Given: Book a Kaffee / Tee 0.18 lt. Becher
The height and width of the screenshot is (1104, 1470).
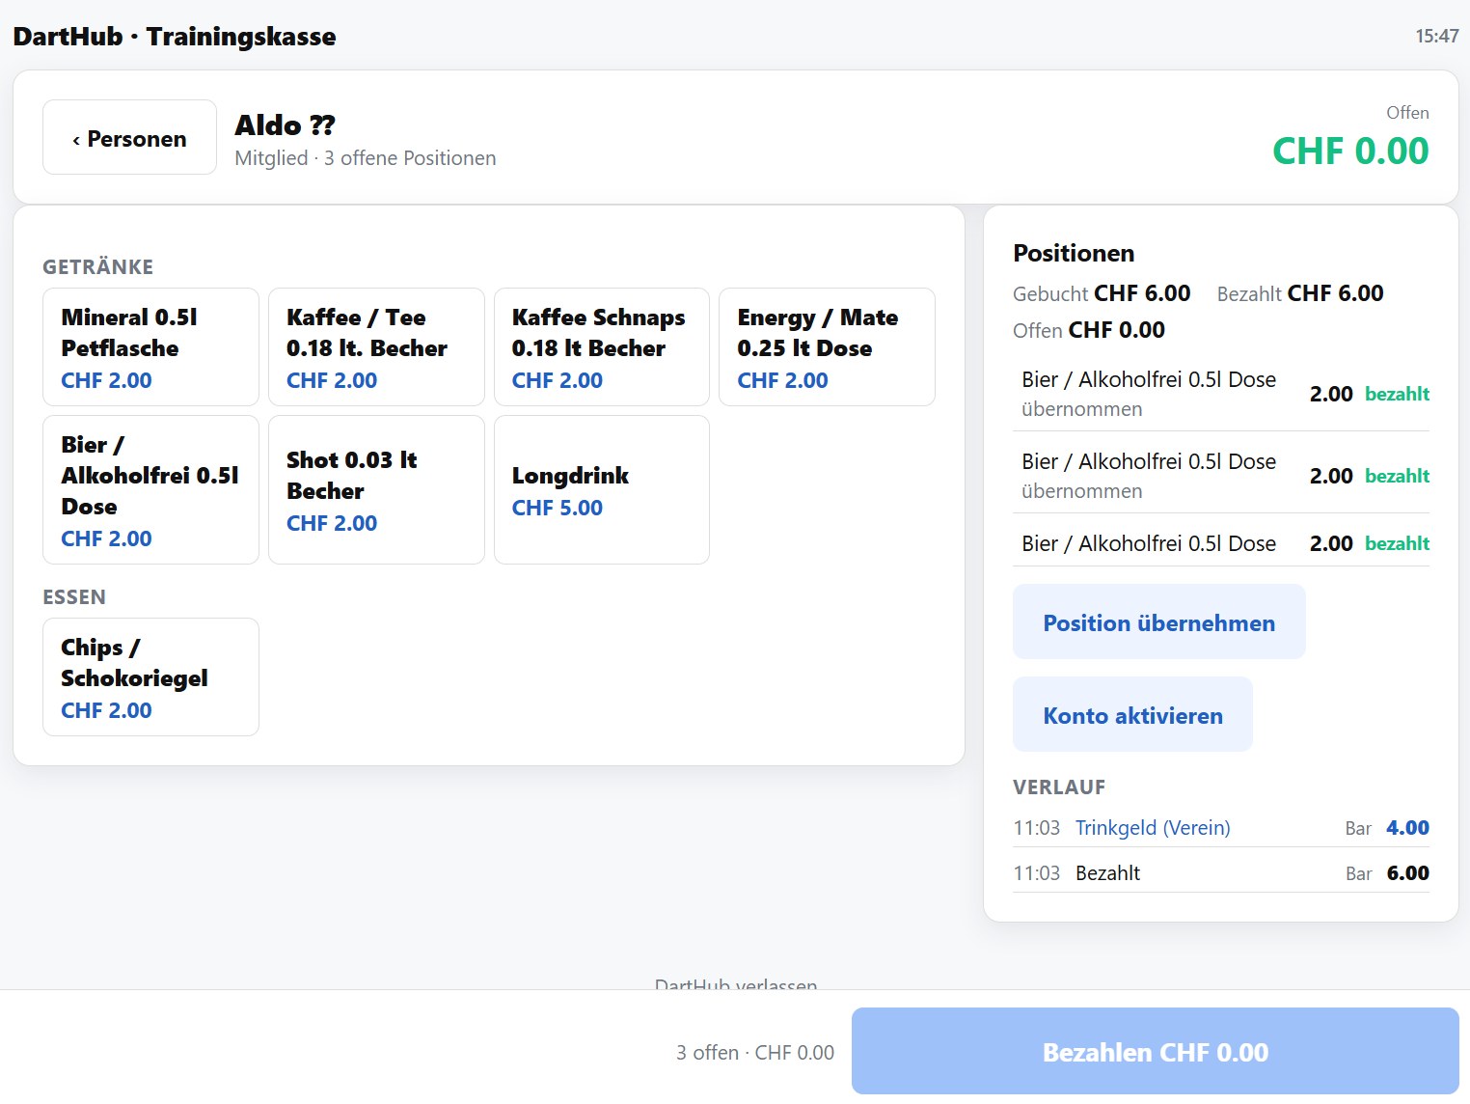Looking at the screenshot, I should (376, 346).
